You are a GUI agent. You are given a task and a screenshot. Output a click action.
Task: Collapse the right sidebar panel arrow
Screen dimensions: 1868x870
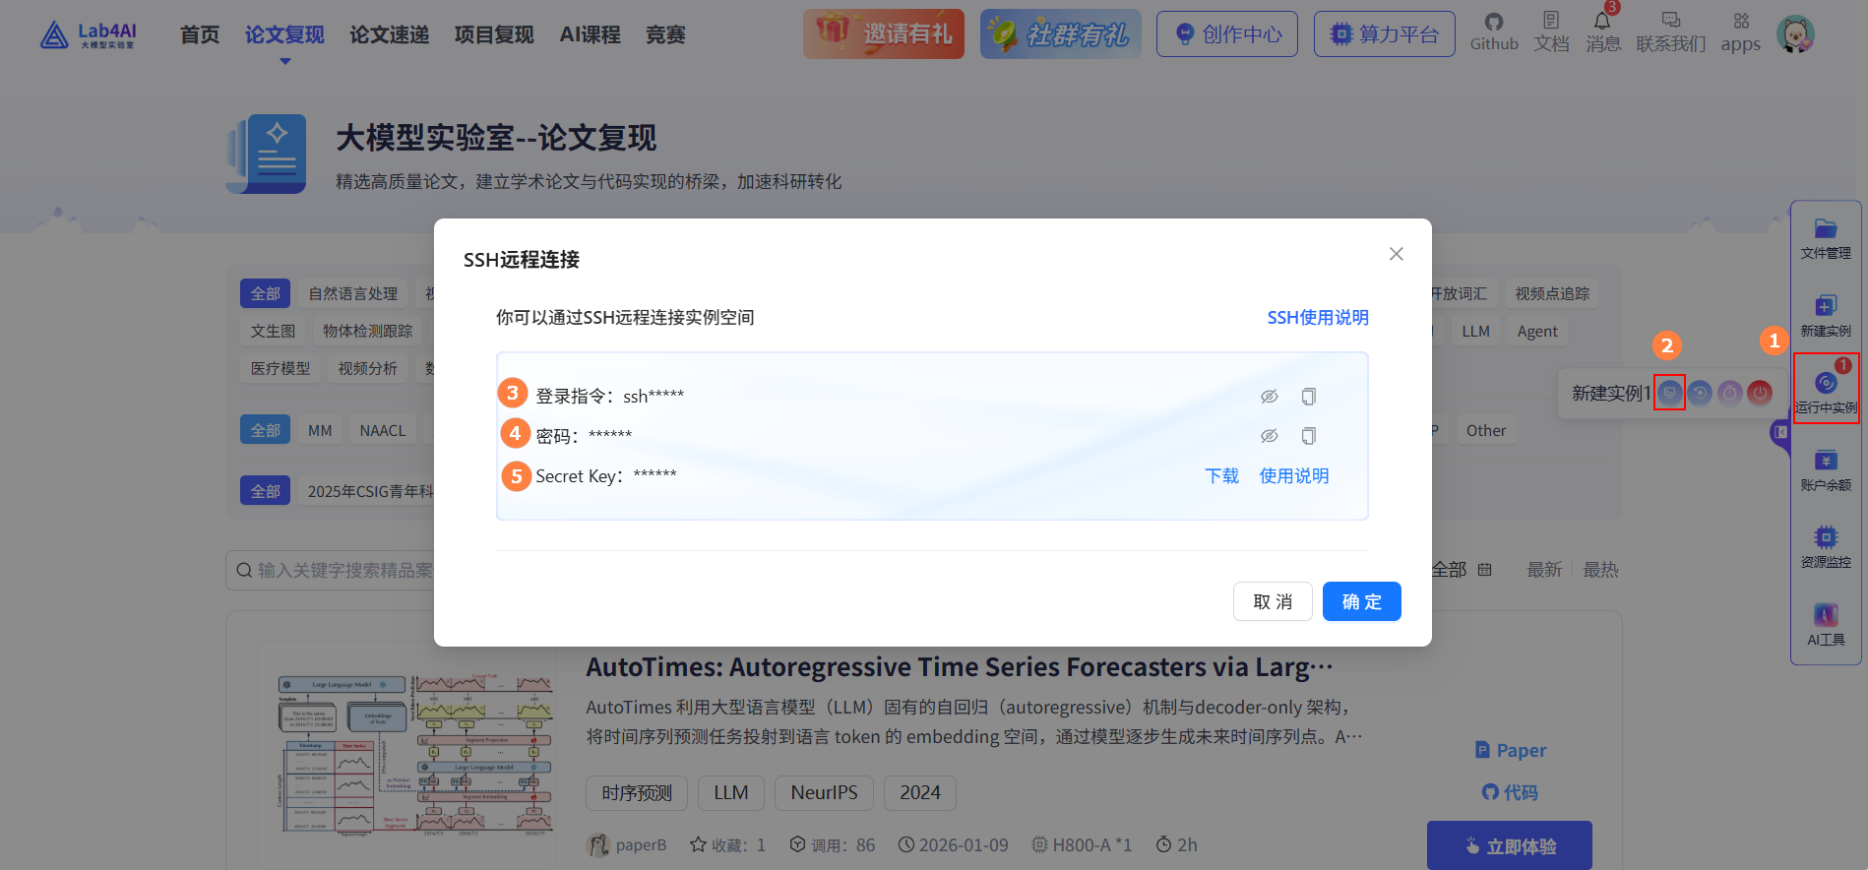(x=1779, y=432)
